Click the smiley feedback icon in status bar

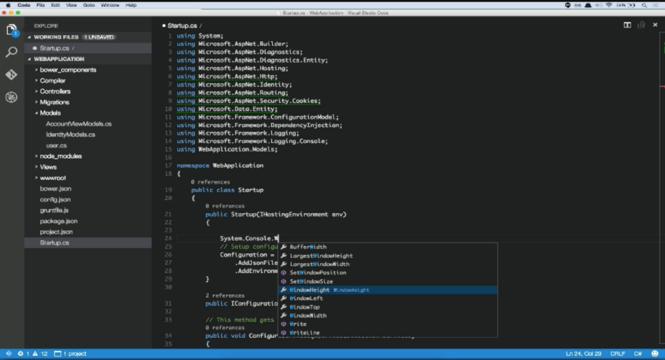654,354
